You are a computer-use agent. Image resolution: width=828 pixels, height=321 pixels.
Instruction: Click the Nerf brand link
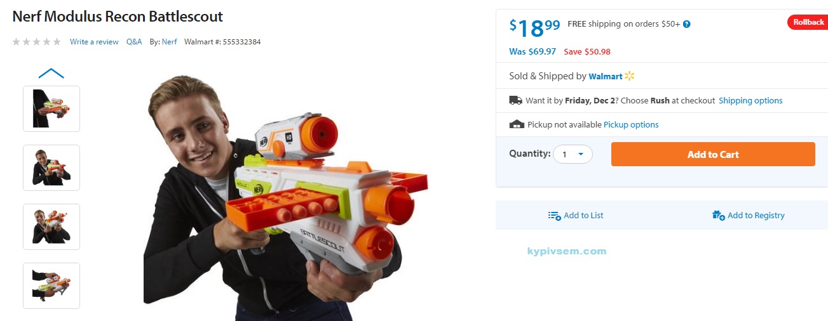tap(170, 42)
